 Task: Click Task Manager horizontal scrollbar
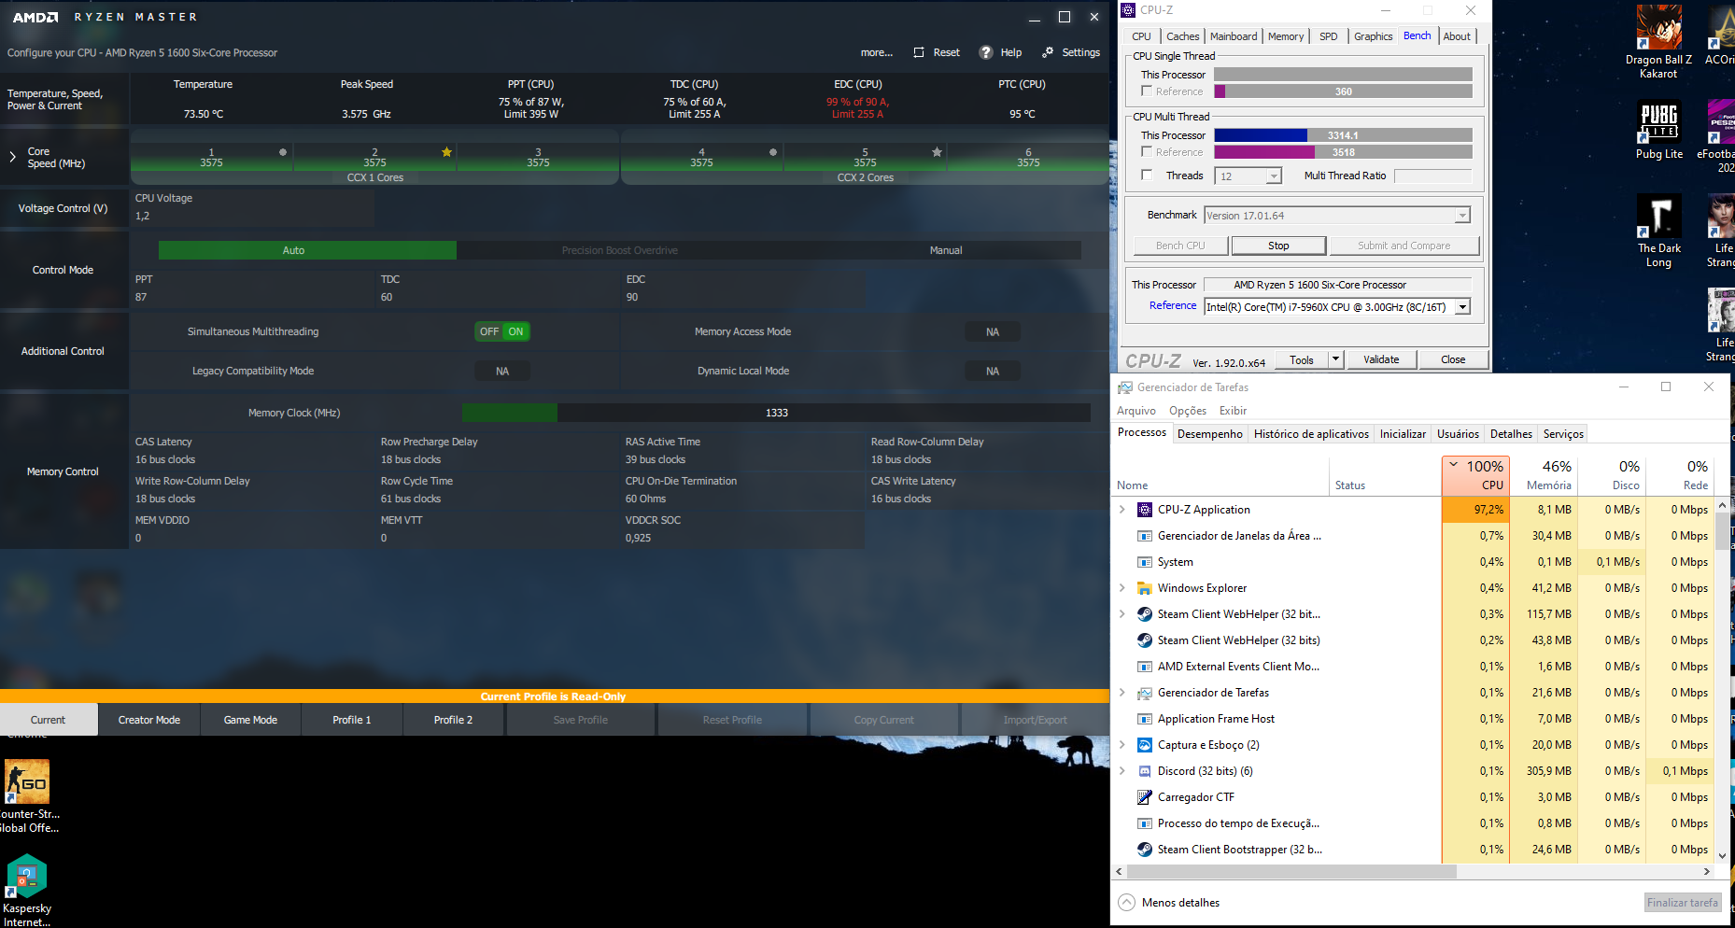pyautogui.click(x=1291, y=871)
